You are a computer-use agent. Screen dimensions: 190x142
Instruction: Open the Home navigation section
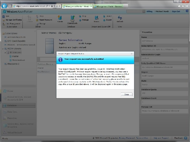[x=10, y=91]
